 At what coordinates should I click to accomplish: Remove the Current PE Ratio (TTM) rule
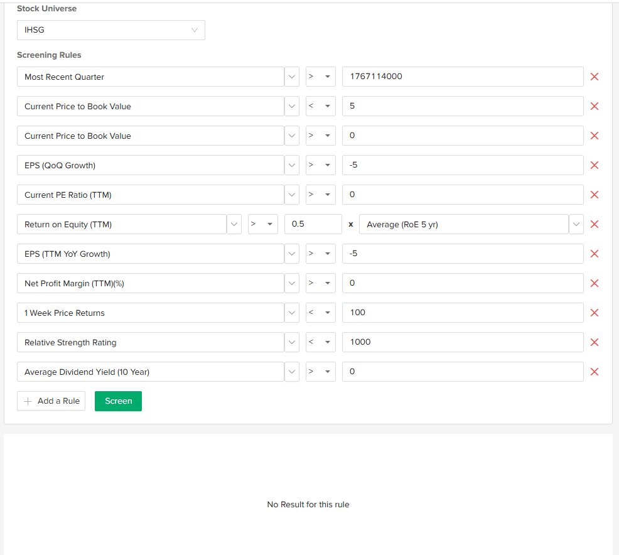point(594,195)
